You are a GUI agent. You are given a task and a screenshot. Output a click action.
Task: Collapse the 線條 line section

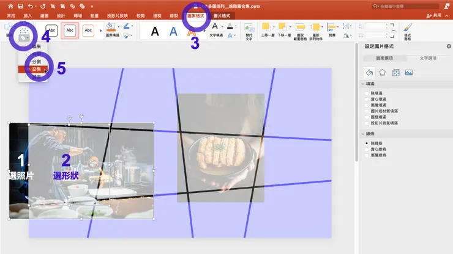[x=363, y=134]
